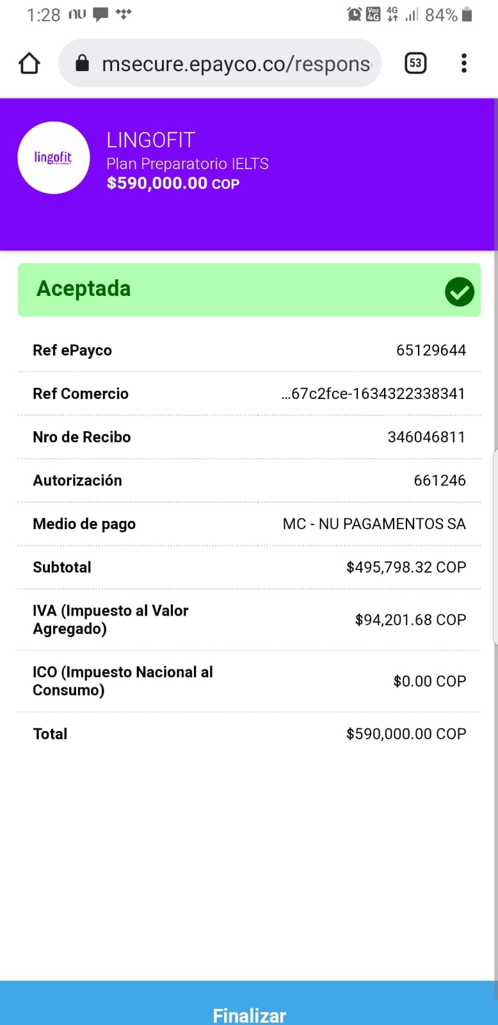Tap the battery status icon

(x=467, y=14)
